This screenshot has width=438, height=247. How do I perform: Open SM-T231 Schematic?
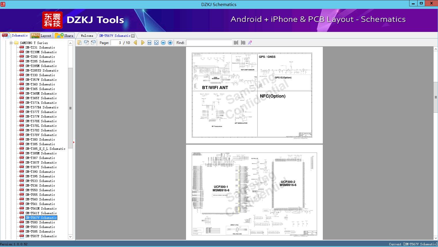point(40,47)
